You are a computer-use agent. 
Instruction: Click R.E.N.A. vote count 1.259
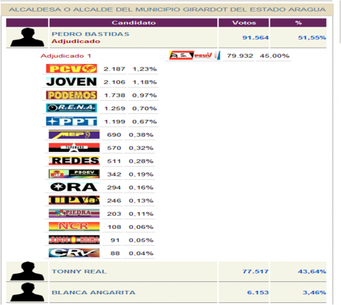pos(115,108)
